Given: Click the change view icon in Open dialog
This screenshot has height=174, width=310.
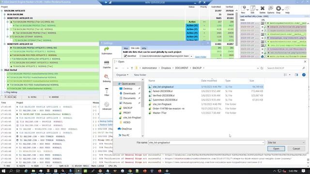Looking at the screenshot, I should pos(285,75).
